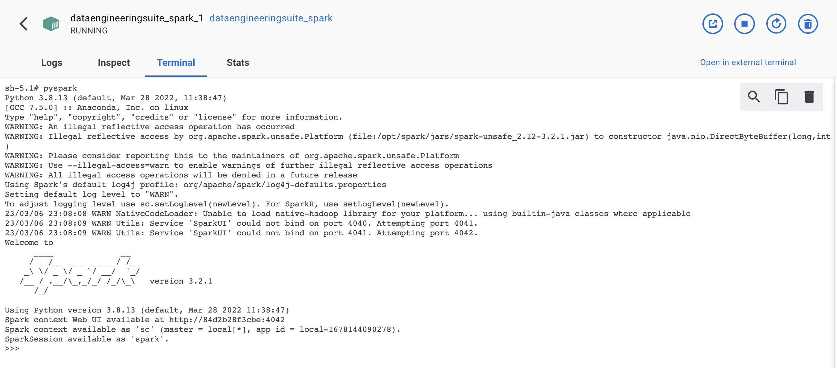Clear the terminal with its trash icon

[x=809, y=97]
